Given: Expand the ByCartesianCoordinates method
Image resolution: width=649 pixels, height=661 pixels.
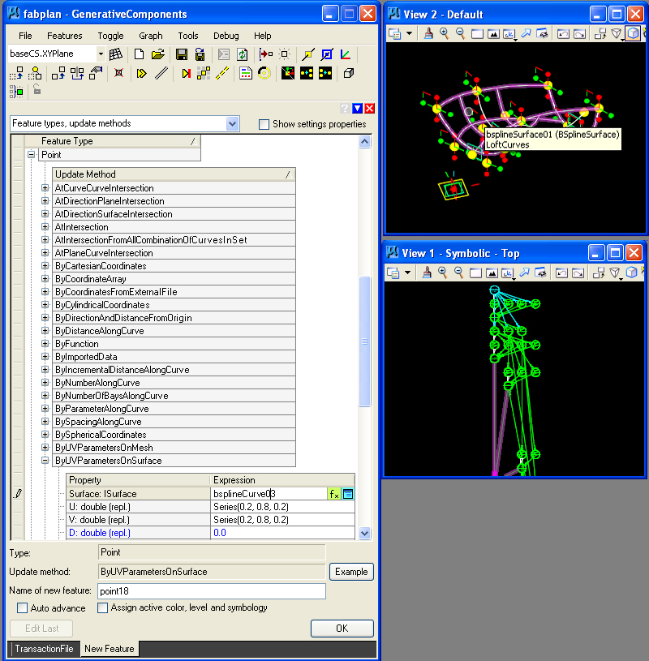Looking at the screenshot, I should 45,265.
